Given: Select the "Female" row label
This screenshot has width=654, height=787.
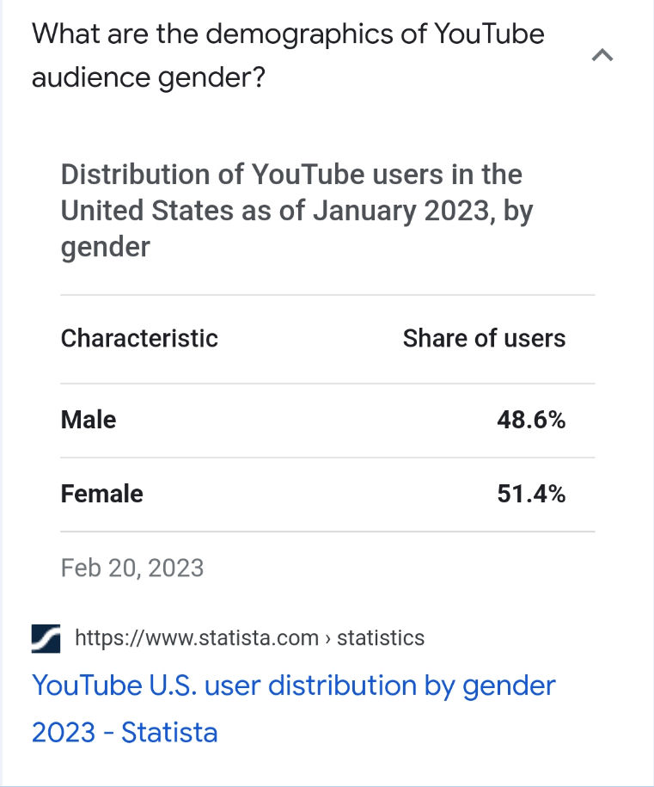Looking at the screenshot, I should coord(102,494).
